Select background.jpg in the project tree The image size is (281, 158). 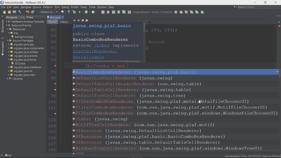[24, 37]
